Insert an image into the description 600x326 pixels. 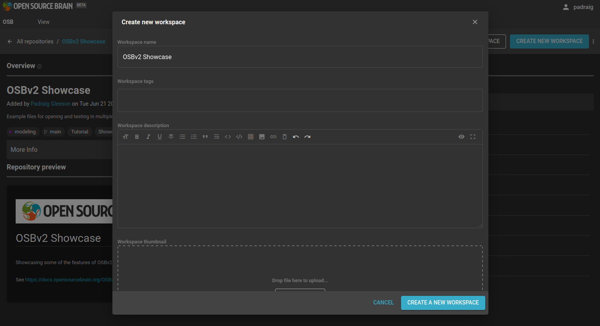[262, 137]
